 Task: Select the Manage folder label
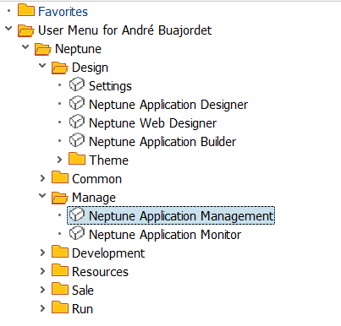coord(94,198)
